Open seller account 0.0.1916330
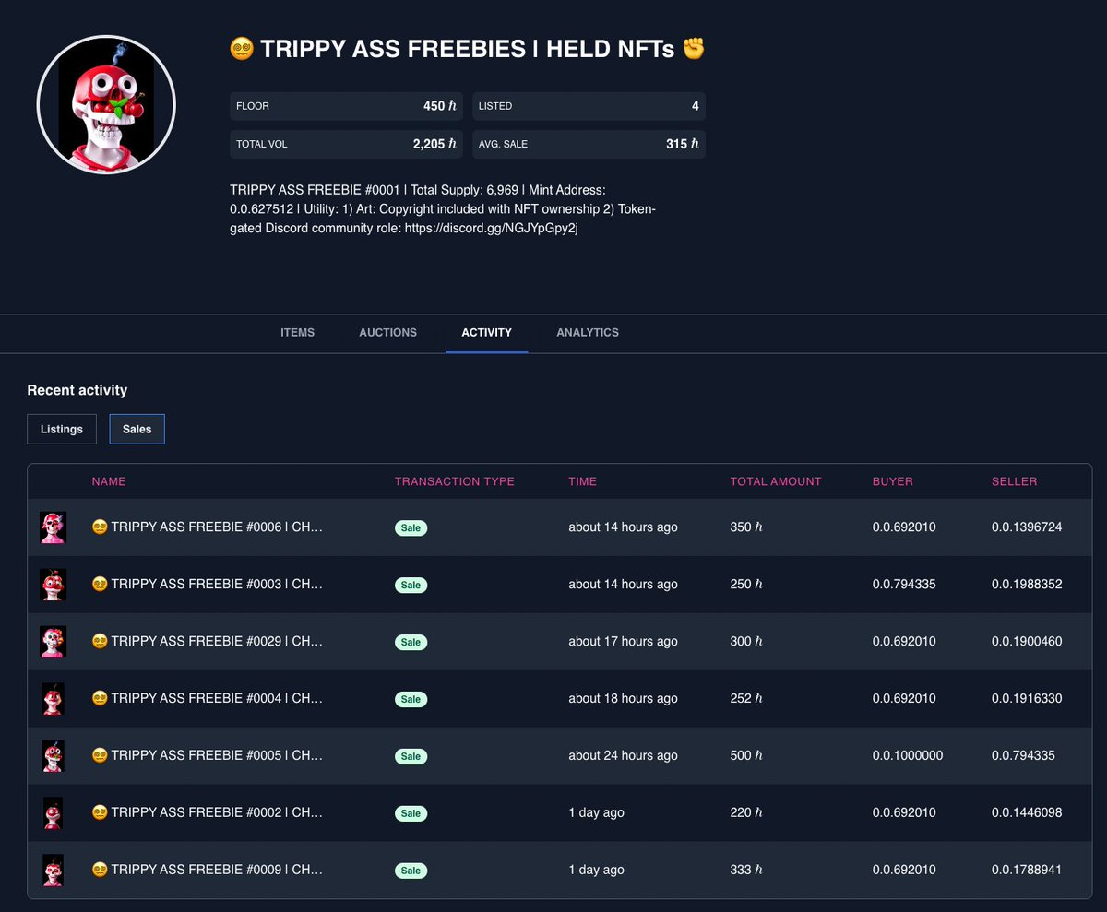Image resolution: width=1107 pixels, height=912 pixels. tap(1027, 699)
